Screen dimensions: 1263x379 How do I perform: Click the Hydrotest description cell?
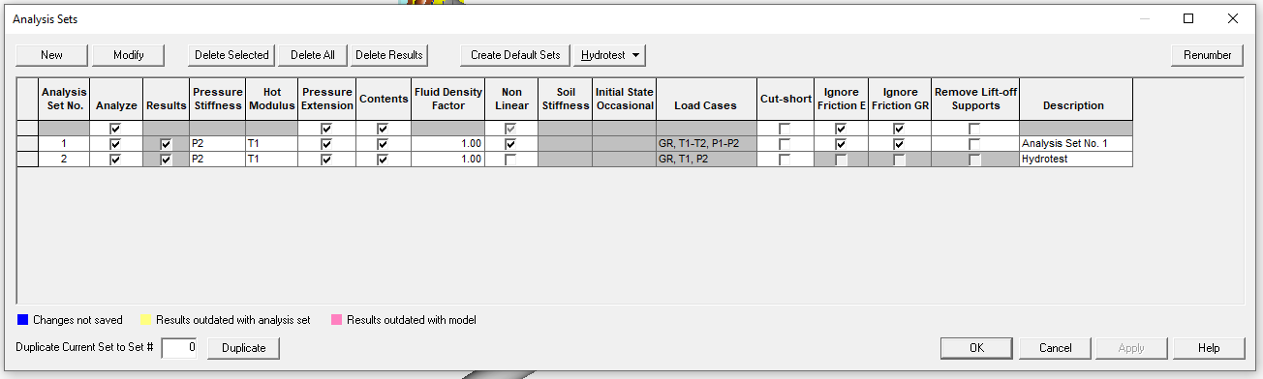[1075, 160]
